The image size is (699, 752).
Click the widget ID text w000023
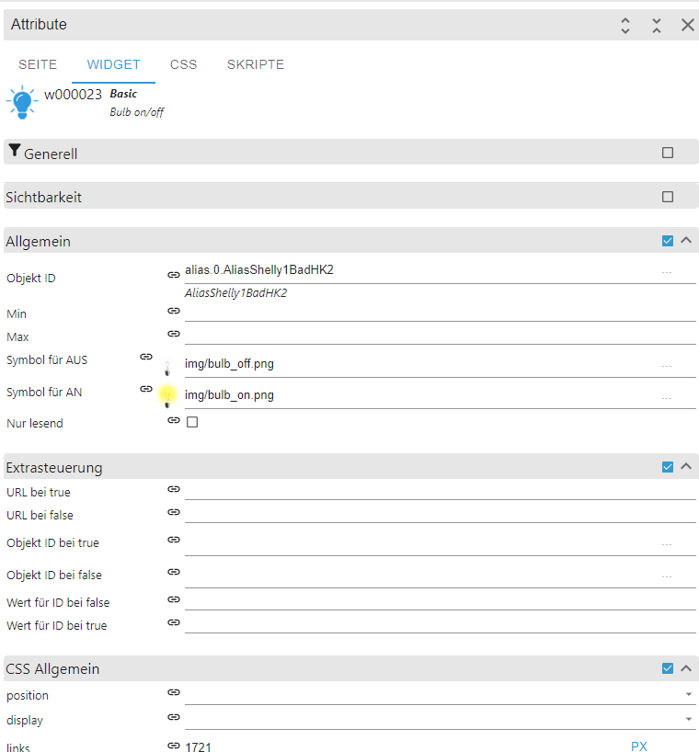73,95
